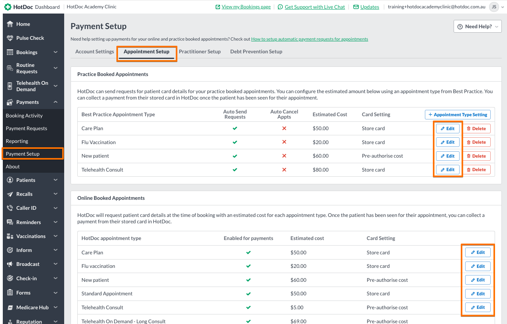
Task: Expand the Caller ID chevron
Action: click(x=56, y=208)
